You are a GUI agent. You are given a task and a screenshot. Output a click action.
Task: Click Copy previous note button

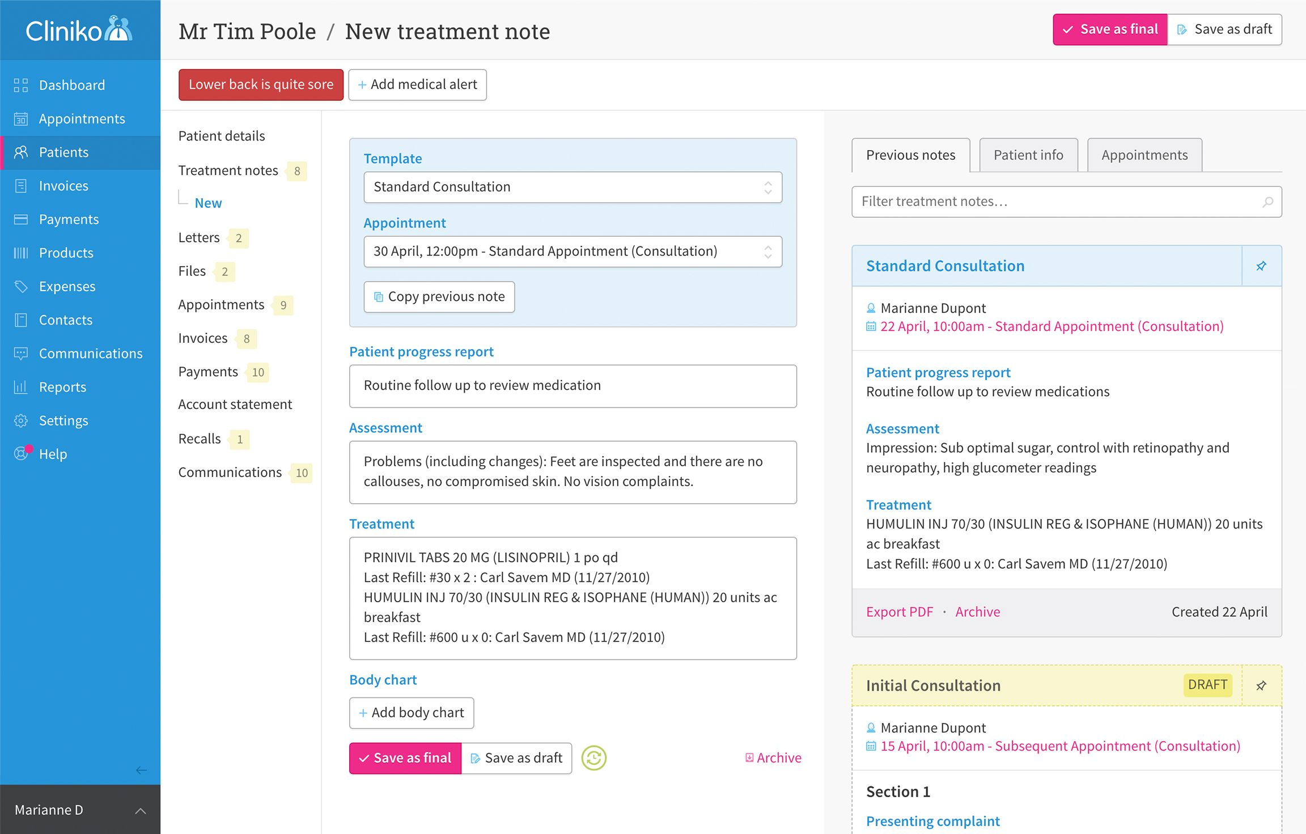pyautogui.click(x=439, y=297)
